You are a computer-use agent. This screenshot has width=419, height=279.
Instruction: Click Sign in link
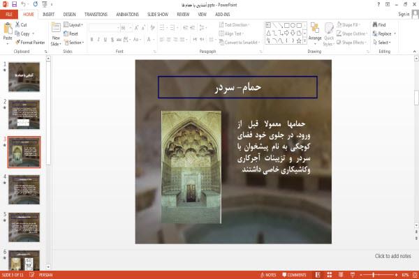tap(404, 15)
